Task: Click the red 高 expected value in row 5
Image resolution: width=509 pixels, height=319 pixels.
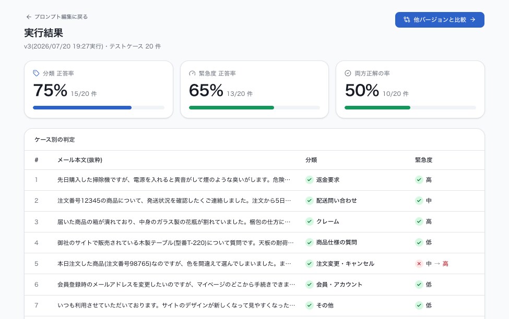Action: tap(445, 264)
